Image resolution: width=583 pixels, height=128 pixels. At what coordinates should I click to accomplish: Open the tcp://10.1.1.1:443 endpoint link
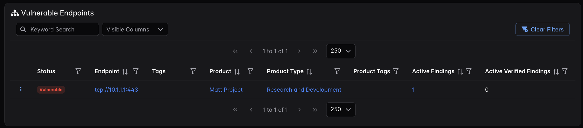[x=116, y=90]
